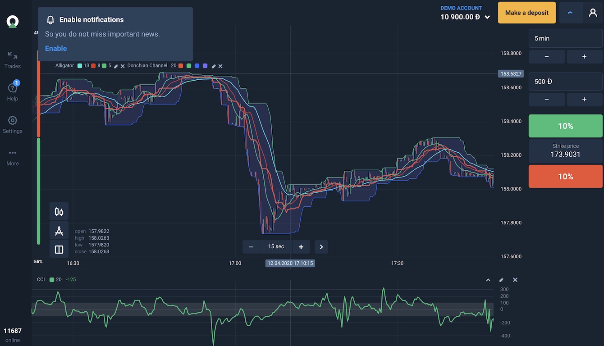The width and height of the screenshot is (604, 346).
Task: Remove the Donchian Channel indicator
Action: click(x=220, y=66)
